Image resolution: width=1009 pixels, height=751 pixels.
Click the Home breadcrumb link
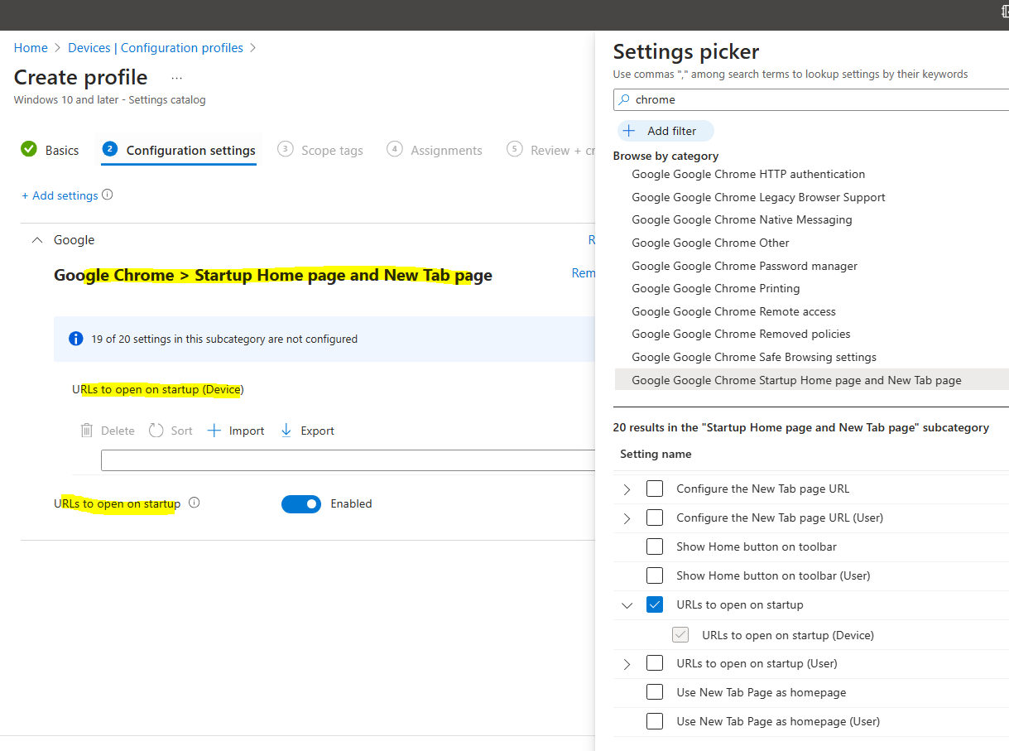pyautogui.click(x=31, y=48)
